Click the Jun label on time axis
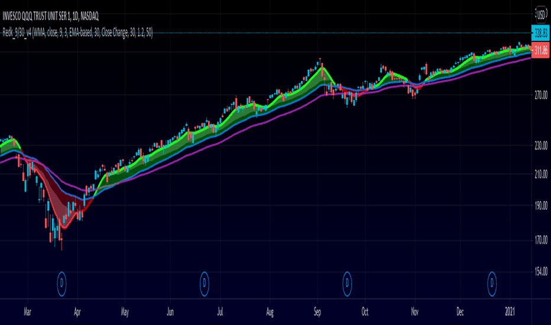Screen dimensions: 551x325 point(170,312)
